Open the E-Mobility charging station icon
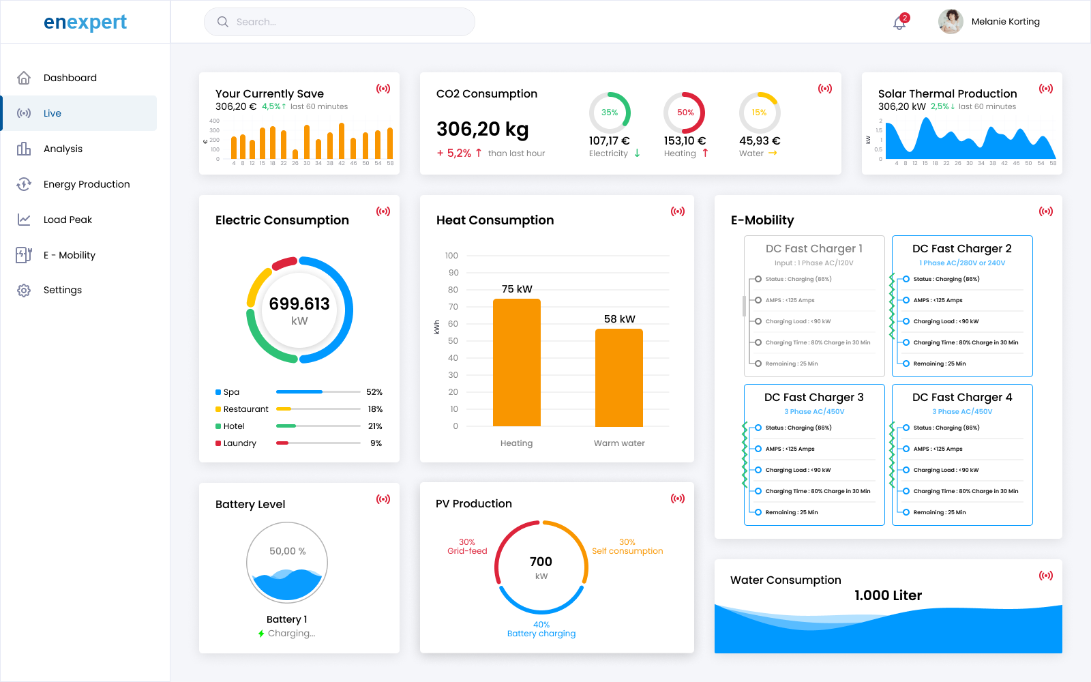Screen dimensions: 1091x682 24,255
